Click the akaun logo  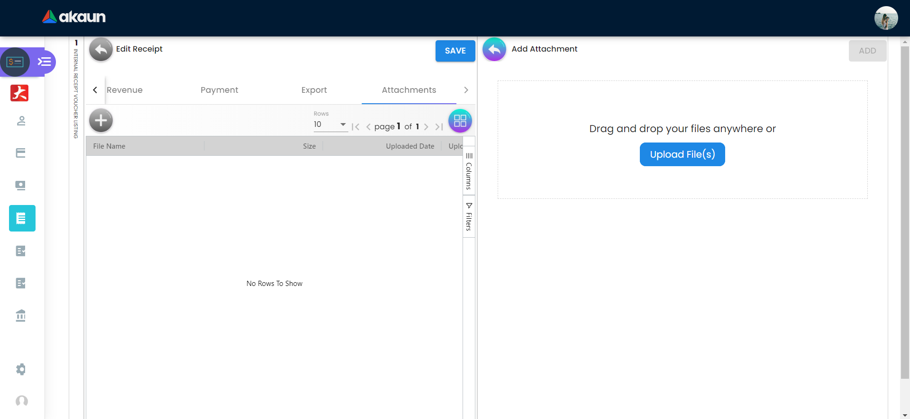click(74, 17)
